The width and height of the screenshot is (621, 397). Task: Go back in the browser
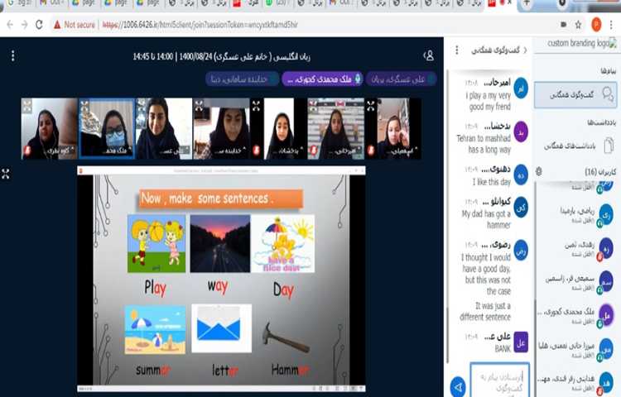click(10, 25)
